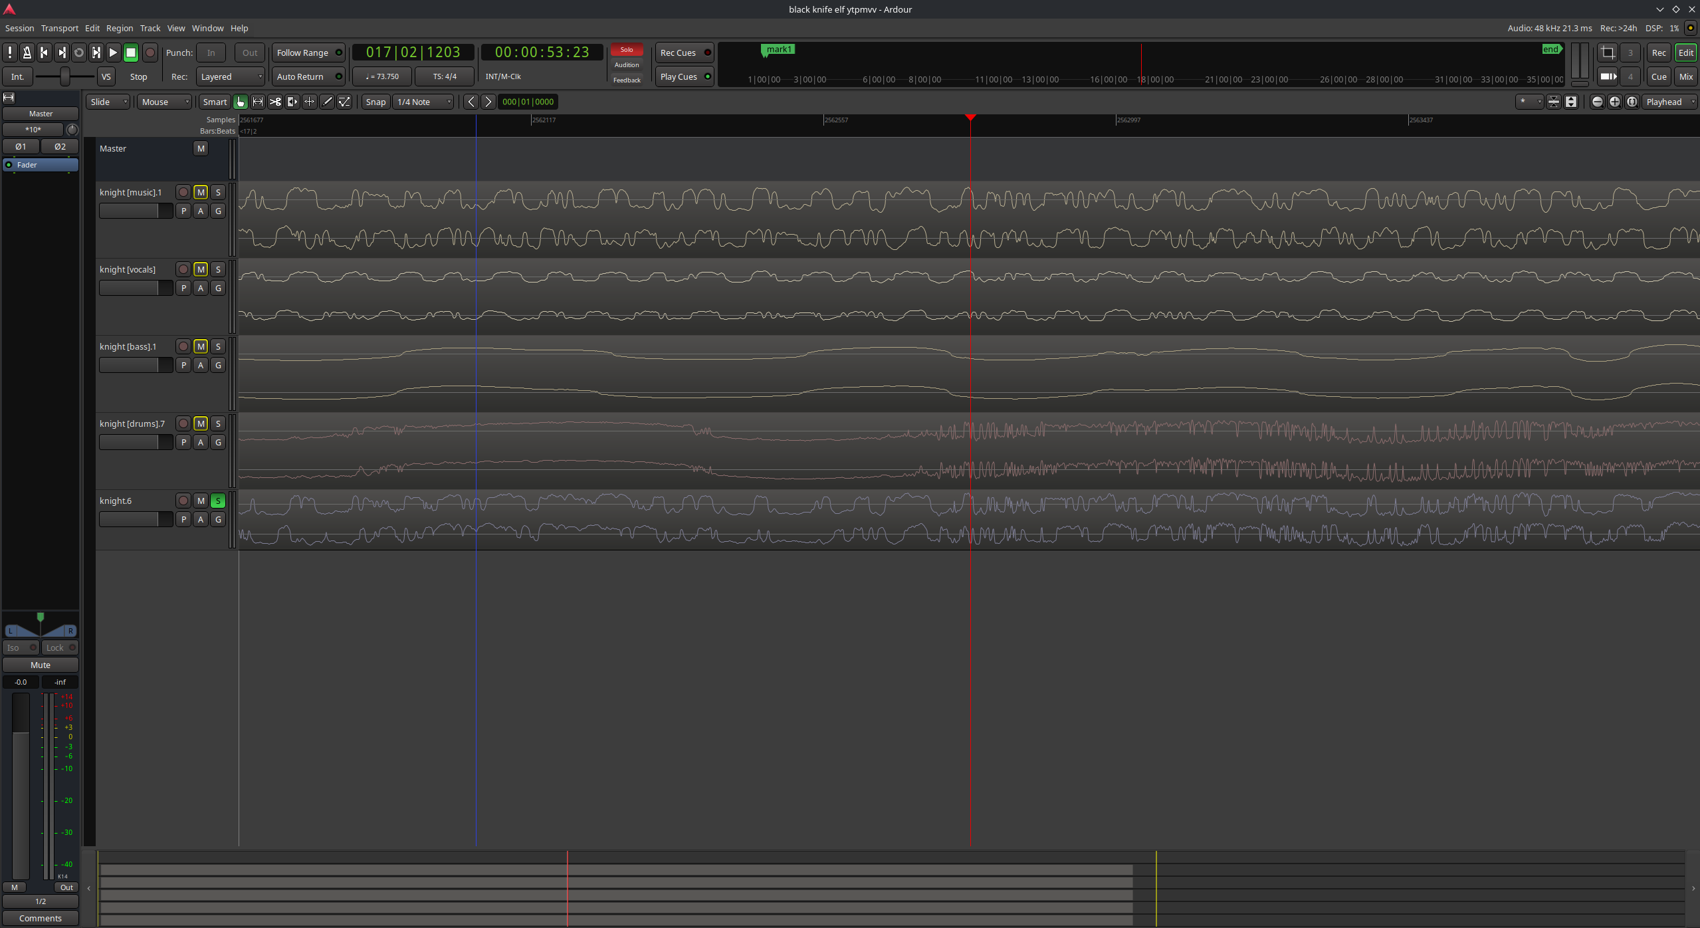Start playback with the Play button
The width and height of the screenshot is (1700, 928).
coord(114,53)
